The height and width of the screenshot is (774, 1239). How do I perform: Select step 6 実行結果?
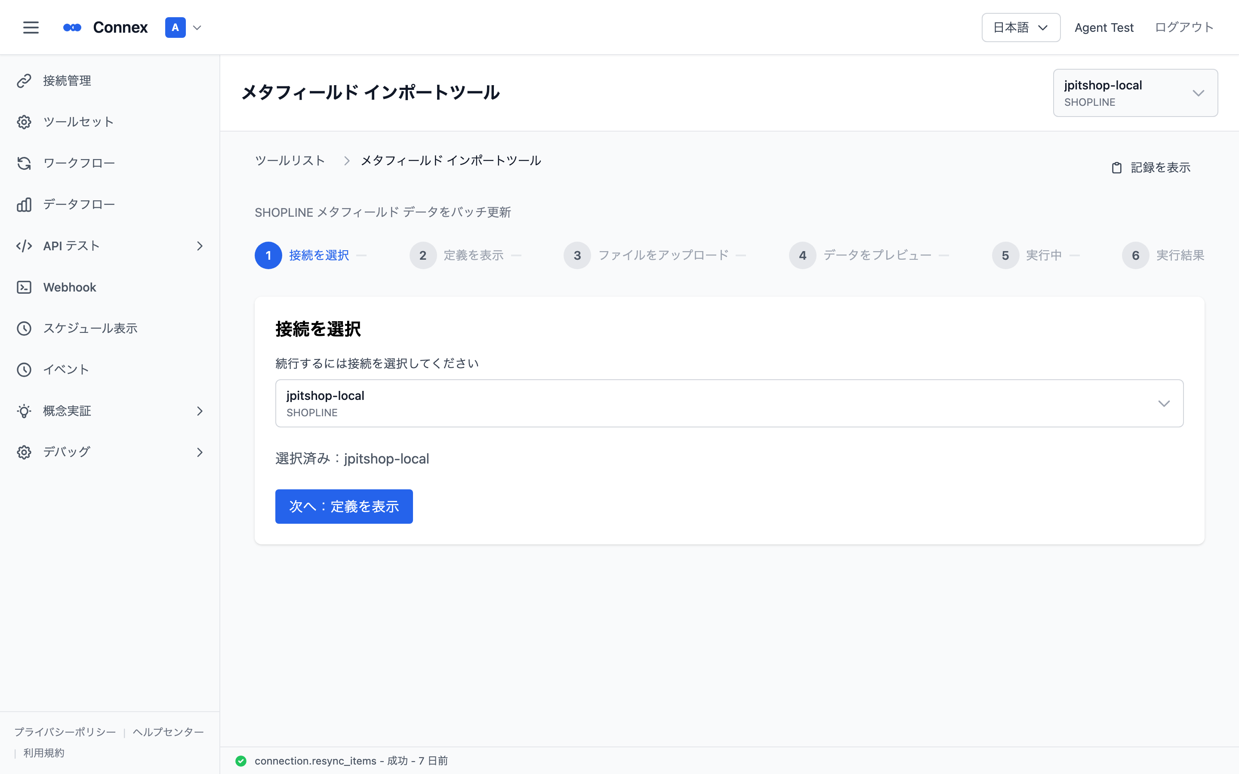1163,255
